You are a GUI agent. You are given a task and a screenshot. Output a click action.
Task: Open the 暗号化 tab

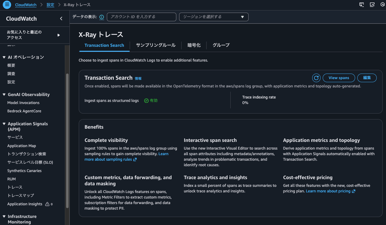click(x=194, y=45)
